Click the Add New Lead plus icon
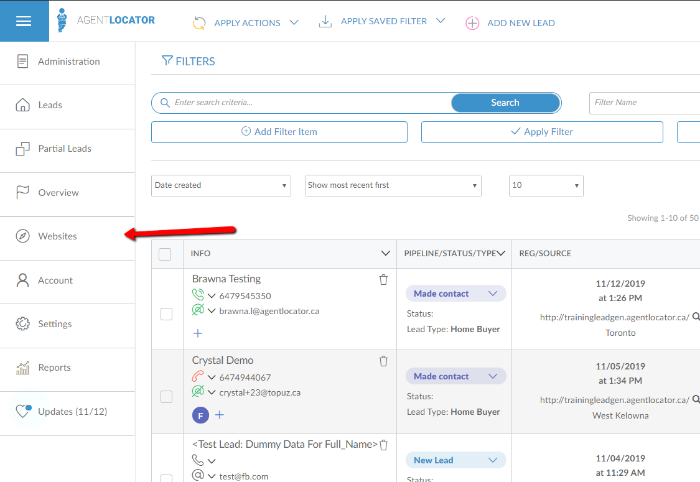700x482 pixels. point(472,23)
